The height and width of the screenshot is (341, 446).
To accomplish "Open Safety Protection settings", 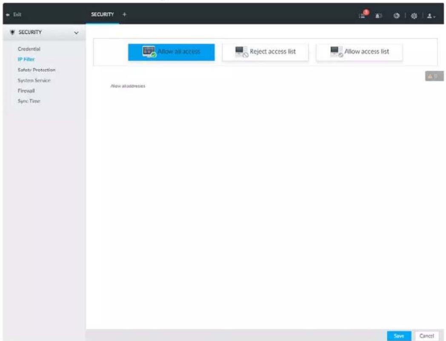I will (37, 70).
